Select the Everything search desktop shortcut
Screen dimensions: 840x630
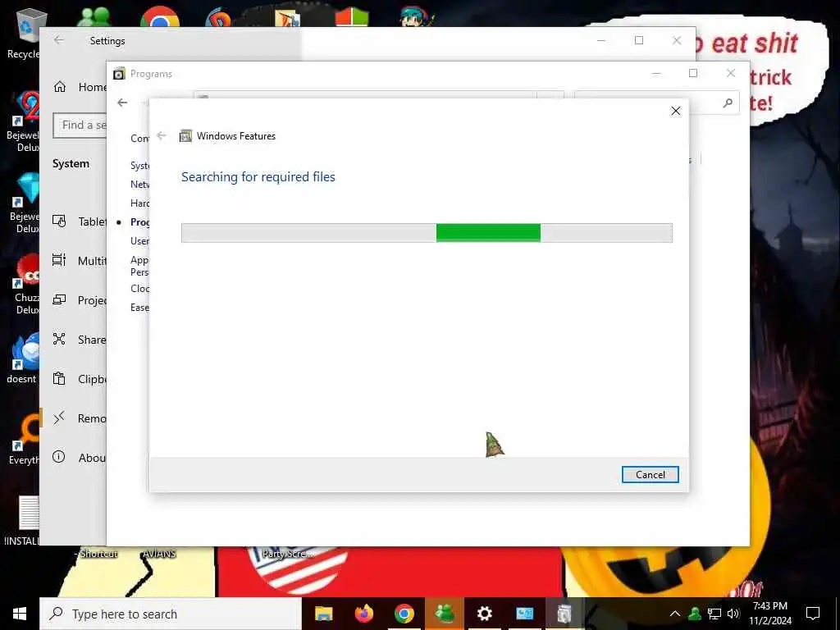pyautogui.click(x=24, y=439)
